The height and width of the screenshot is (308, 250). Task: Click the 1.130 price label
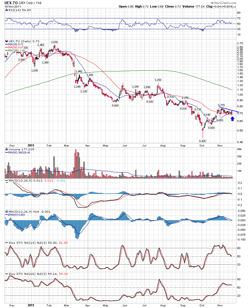click(x=84, y=91)
